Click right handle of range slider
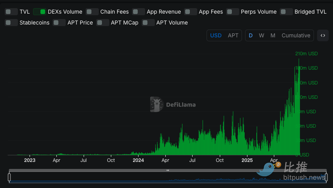Image resolution: width=333 pixels, height=188 pixels. coord(326,177)
